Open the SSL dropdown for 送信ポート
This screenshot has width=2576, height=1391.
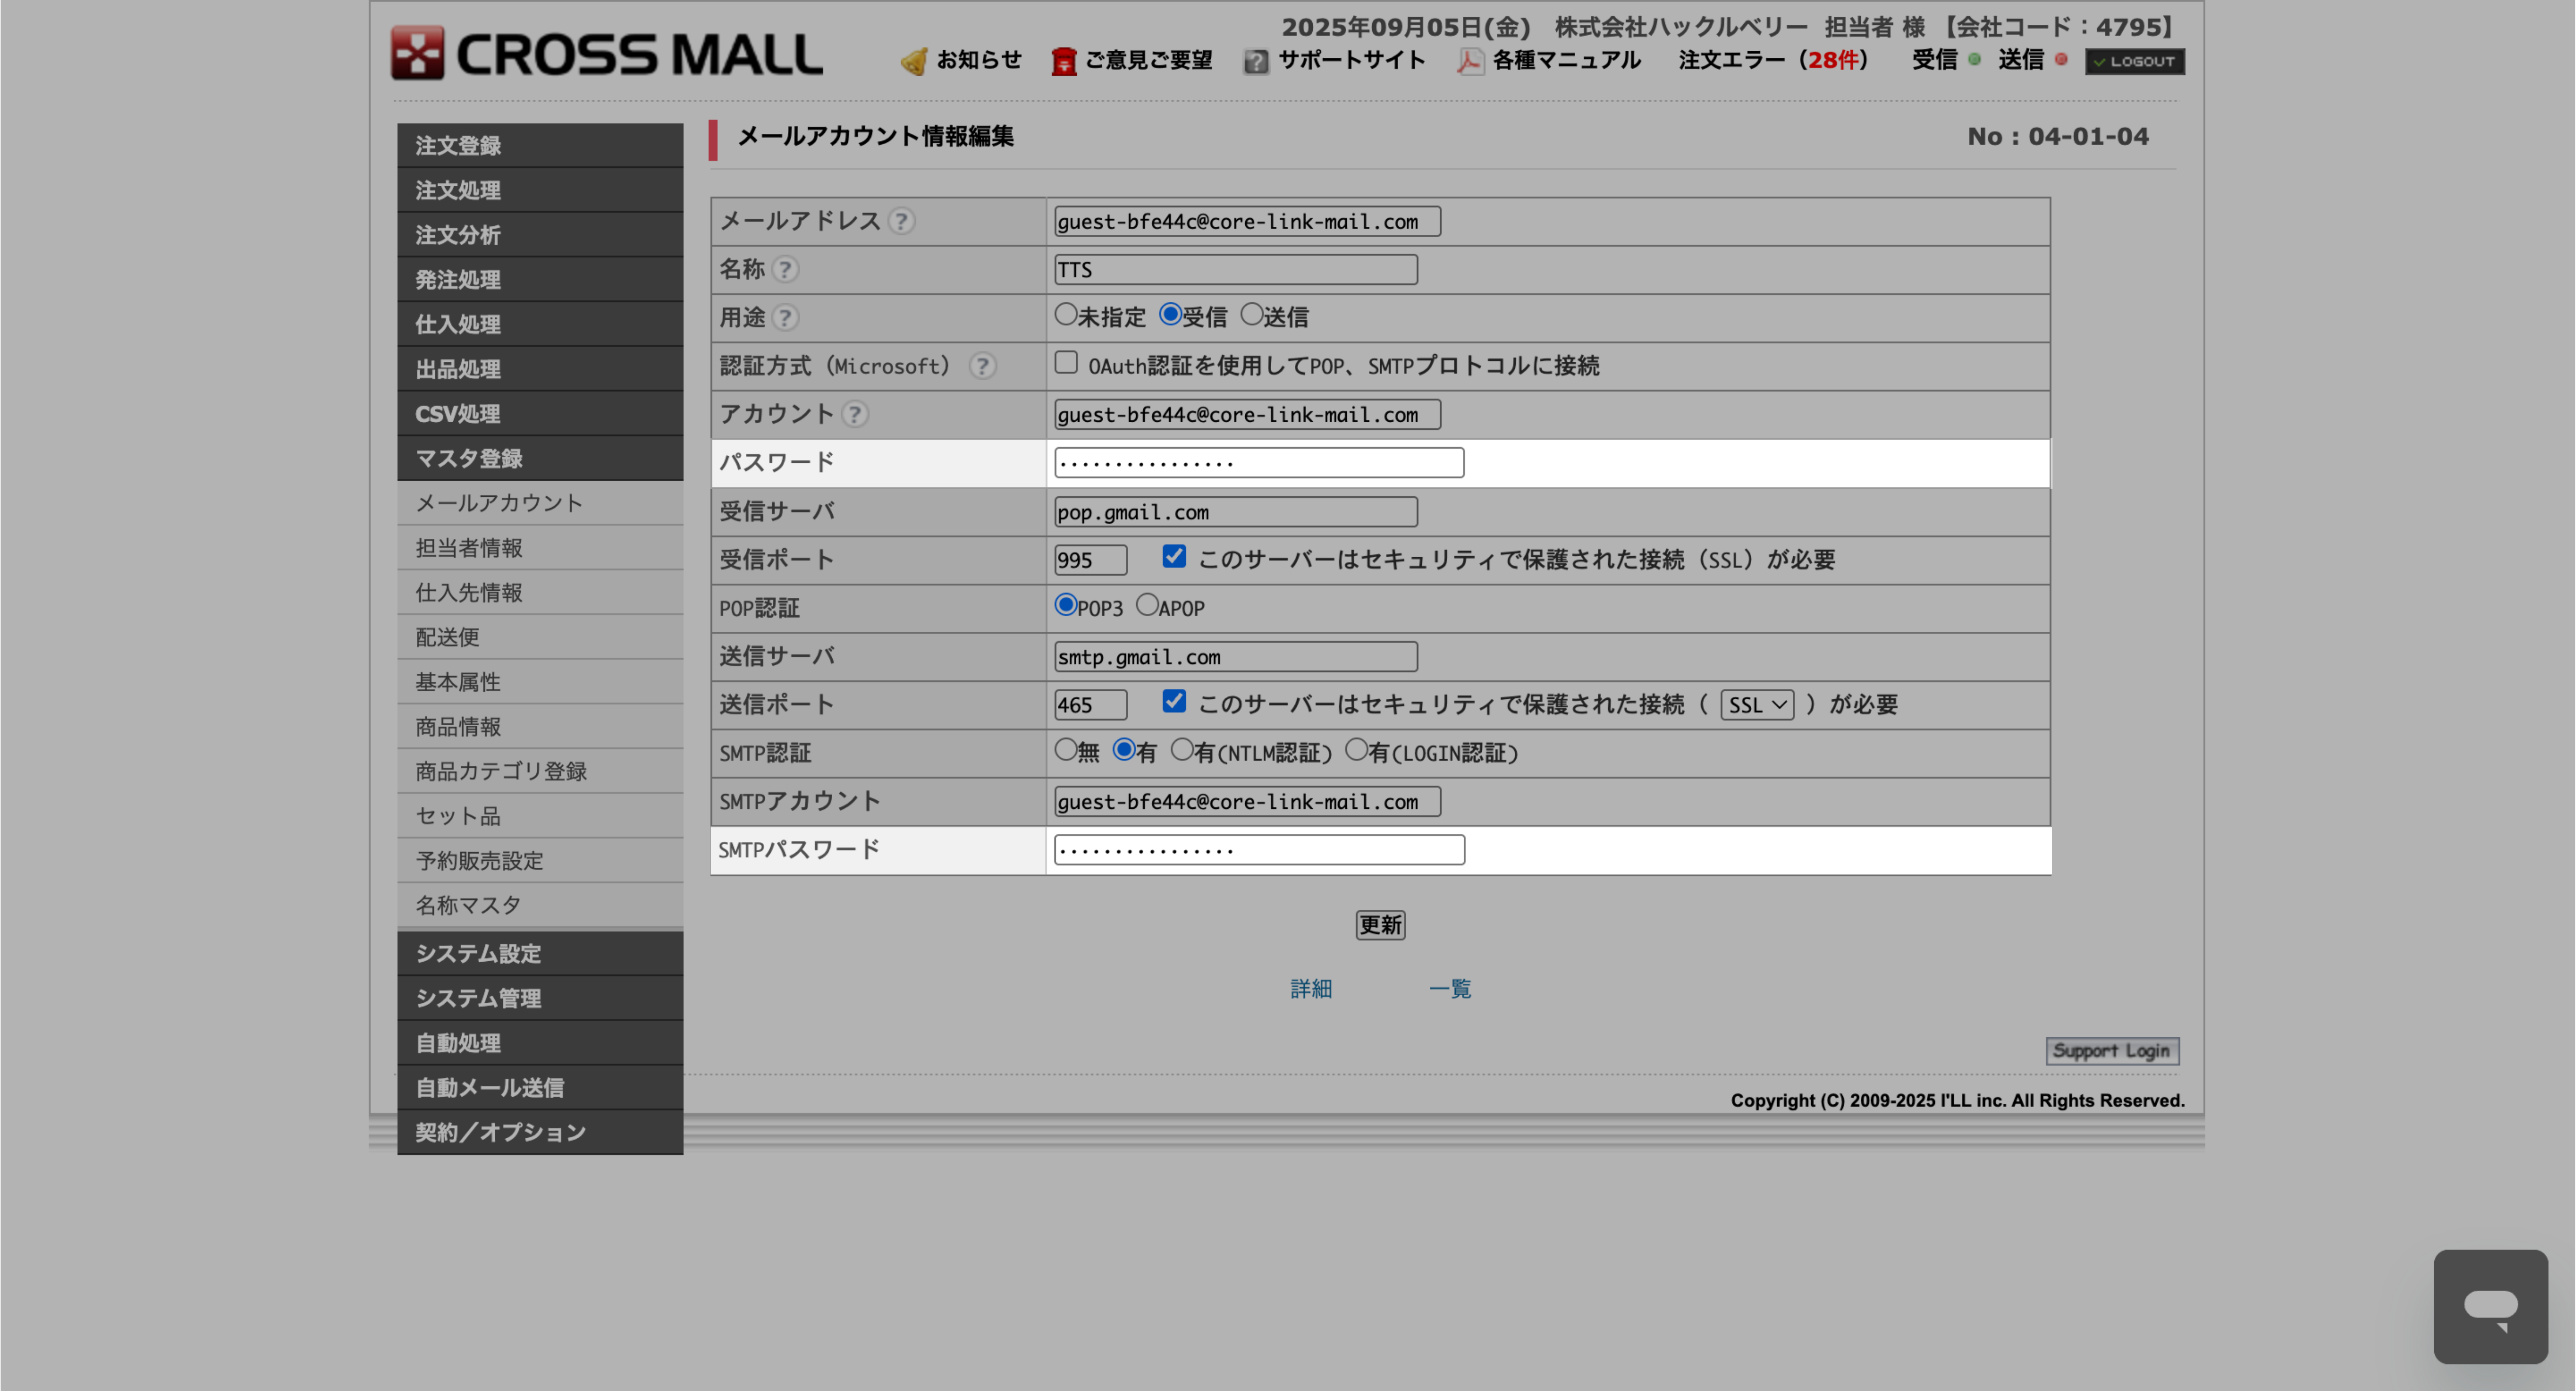(x=1757, y=705)
